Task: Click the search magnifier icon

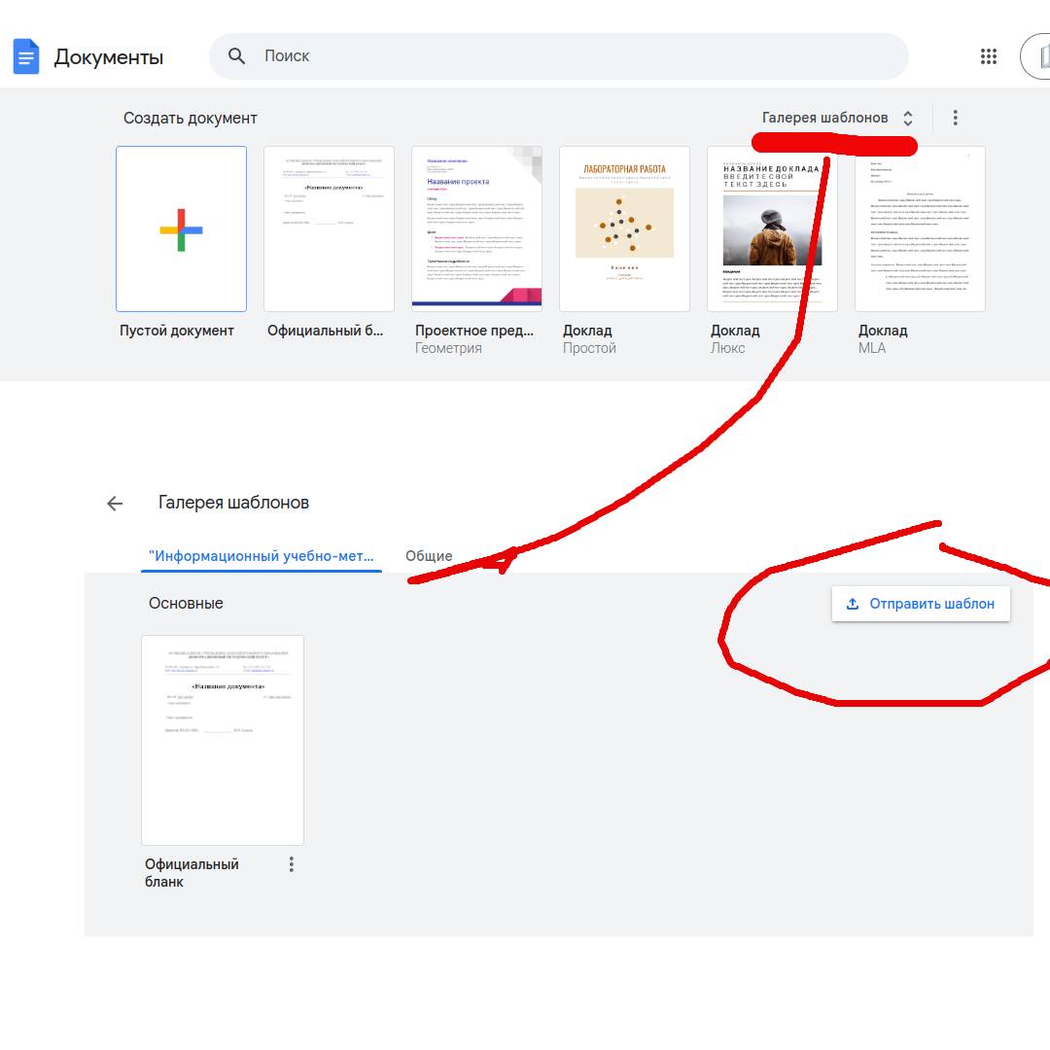Action: (x=237, y=56)
